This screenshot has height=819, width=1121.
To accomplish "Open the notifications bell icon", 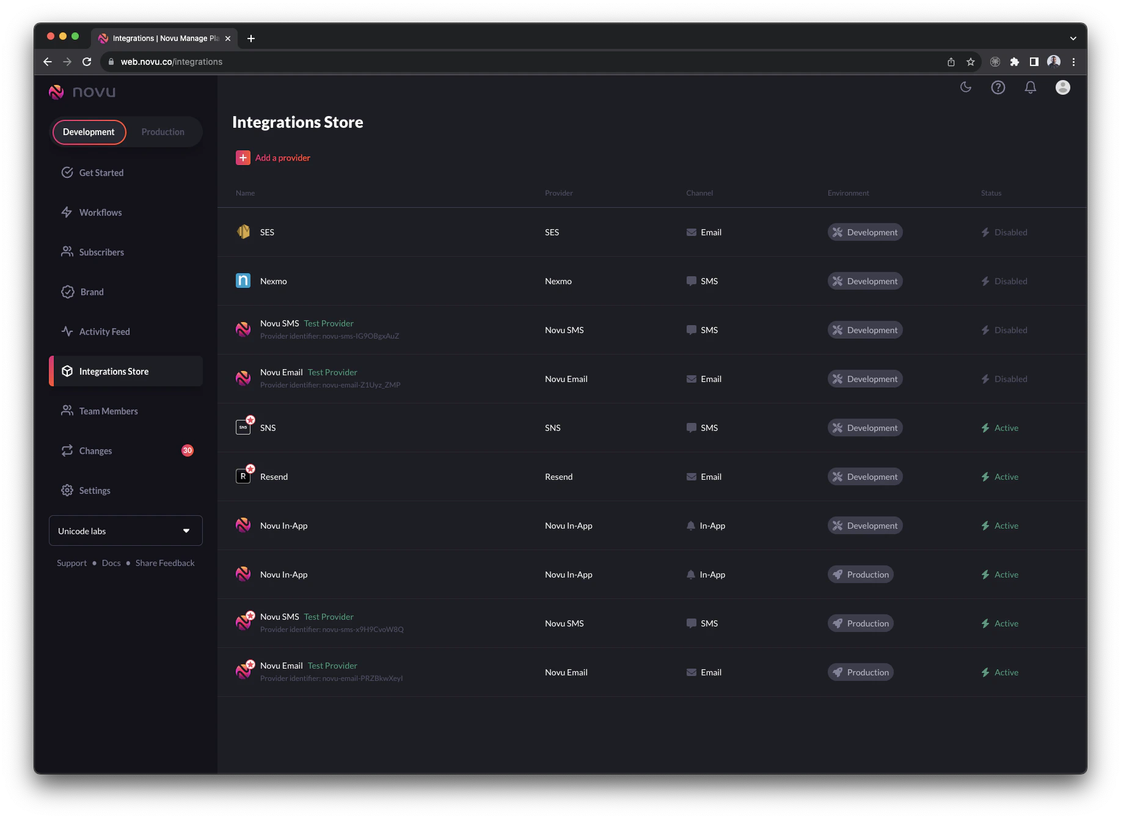I will [1031, 87].
